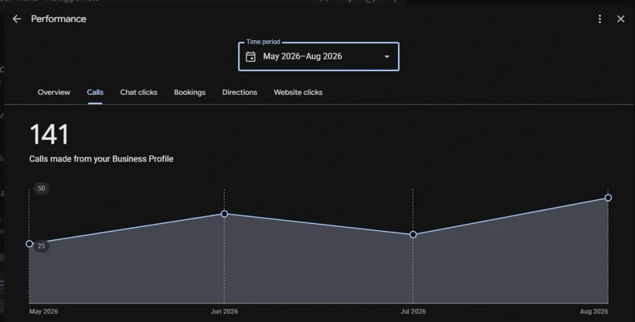This screenshot has height=322, width=635.
Task: Click the 25 axis label badge
Action: pyautogui.click(x=42, y=246)
